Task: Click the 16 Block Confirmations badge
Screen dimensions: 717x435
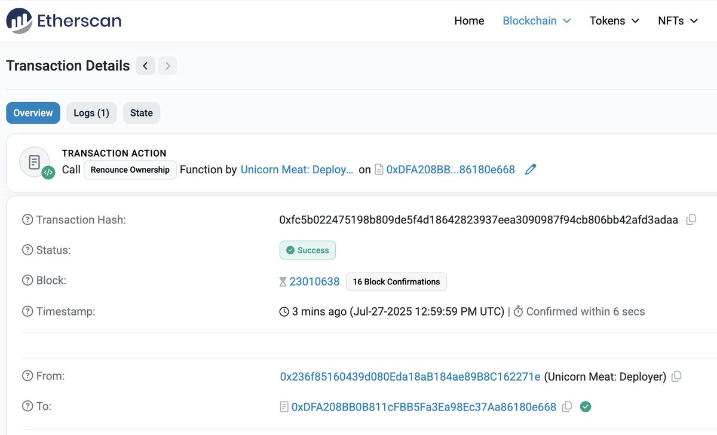Action: pos(396,281)
